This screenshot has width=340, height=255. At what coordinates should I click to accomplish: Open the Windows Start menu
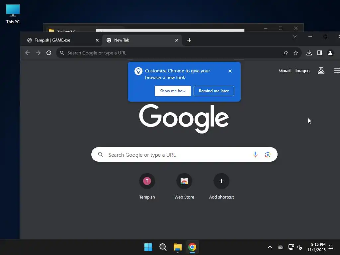pyautogui.click(x=148, y=247)
